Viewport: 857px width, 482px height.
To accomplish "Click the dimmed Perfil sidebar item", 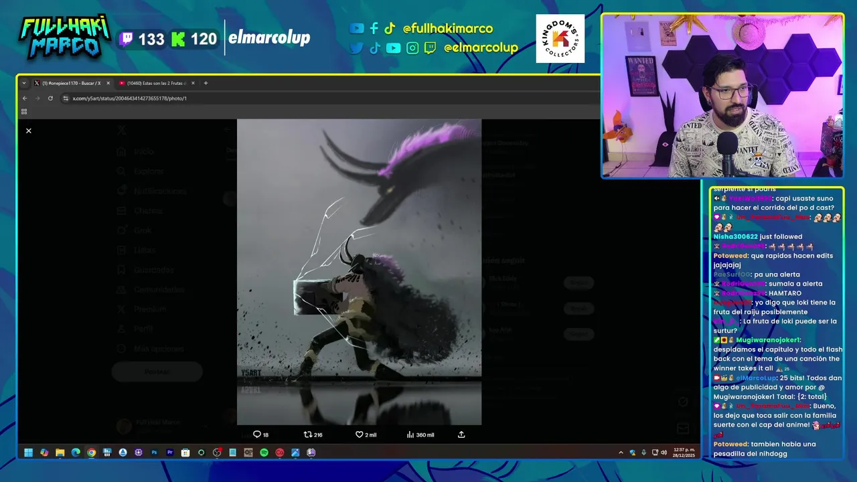I will click(x=136, y=329).
